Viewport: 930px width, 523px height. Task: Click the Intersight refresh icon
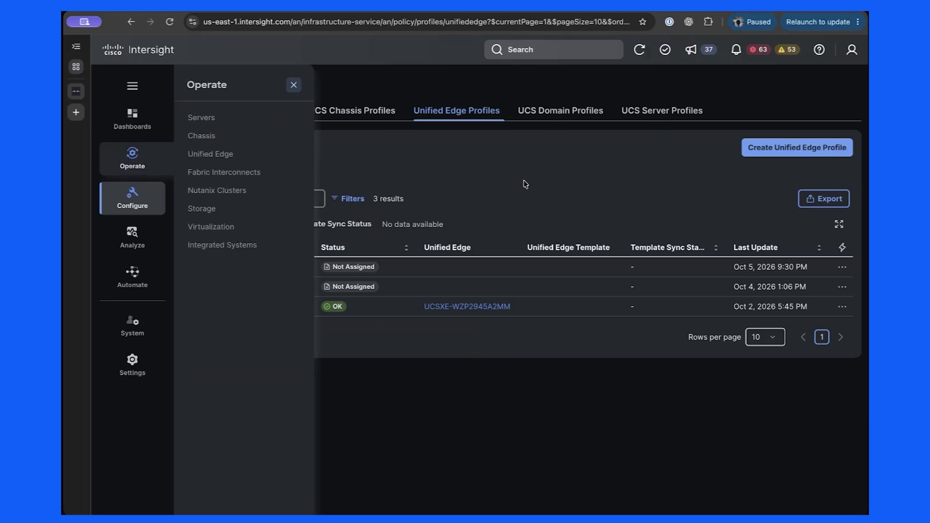(x=639, y=49)
